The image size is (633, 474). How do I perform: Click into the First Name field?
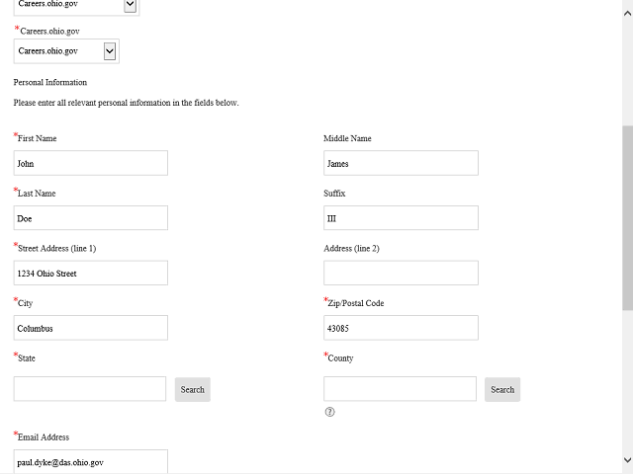click(x=91, y=163)
